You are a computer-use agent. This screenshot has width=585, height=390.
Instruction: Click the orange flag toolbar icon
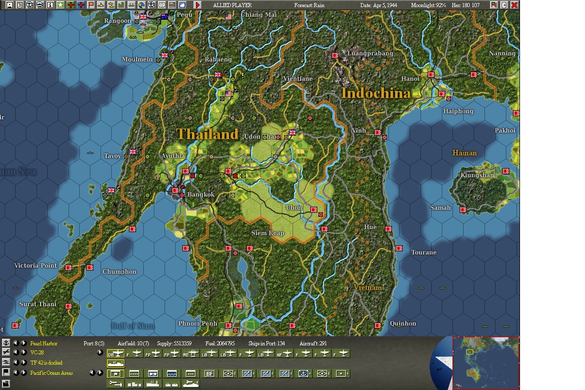pyautogui.click(x=91, y=5)
